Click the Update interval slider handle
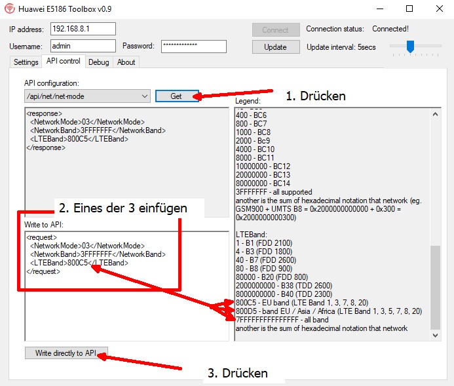 (410, 47)
